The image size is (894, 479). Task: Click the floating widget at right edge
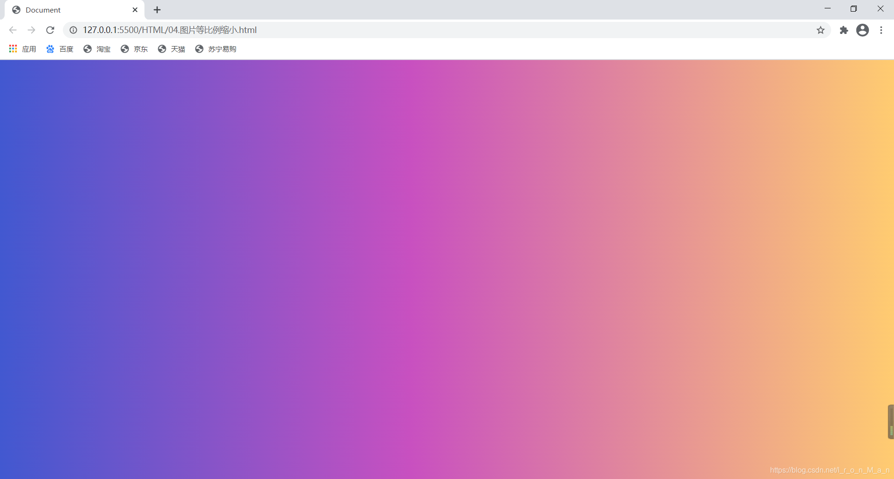891,422
